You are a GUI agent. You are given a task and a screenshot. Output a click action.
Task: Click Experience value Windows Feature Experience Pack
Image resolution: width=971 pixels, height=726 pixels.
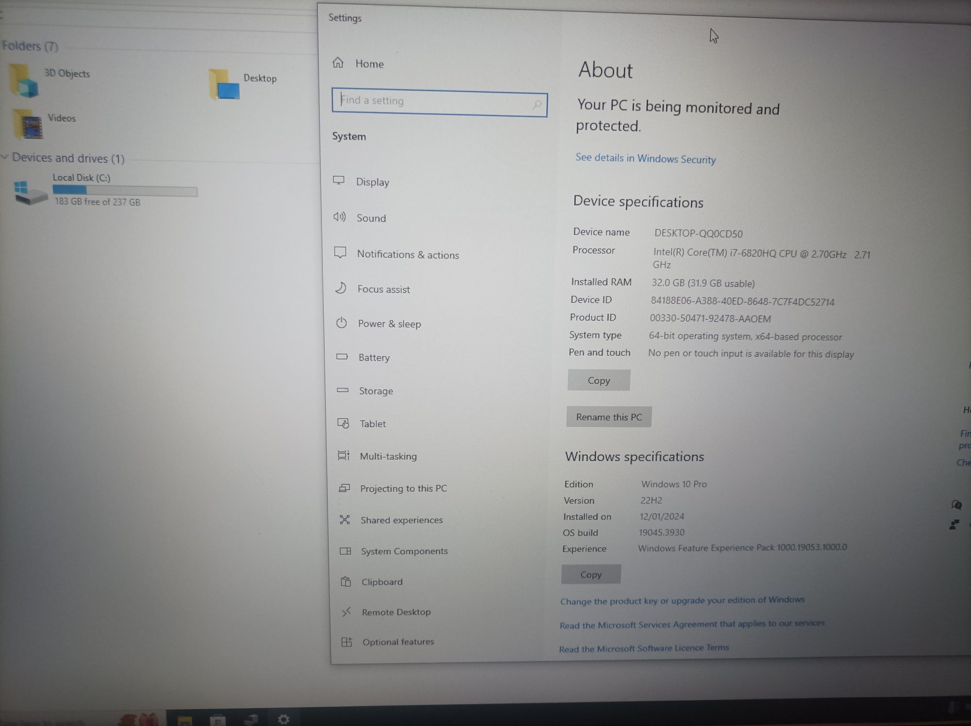coord(742,547)
